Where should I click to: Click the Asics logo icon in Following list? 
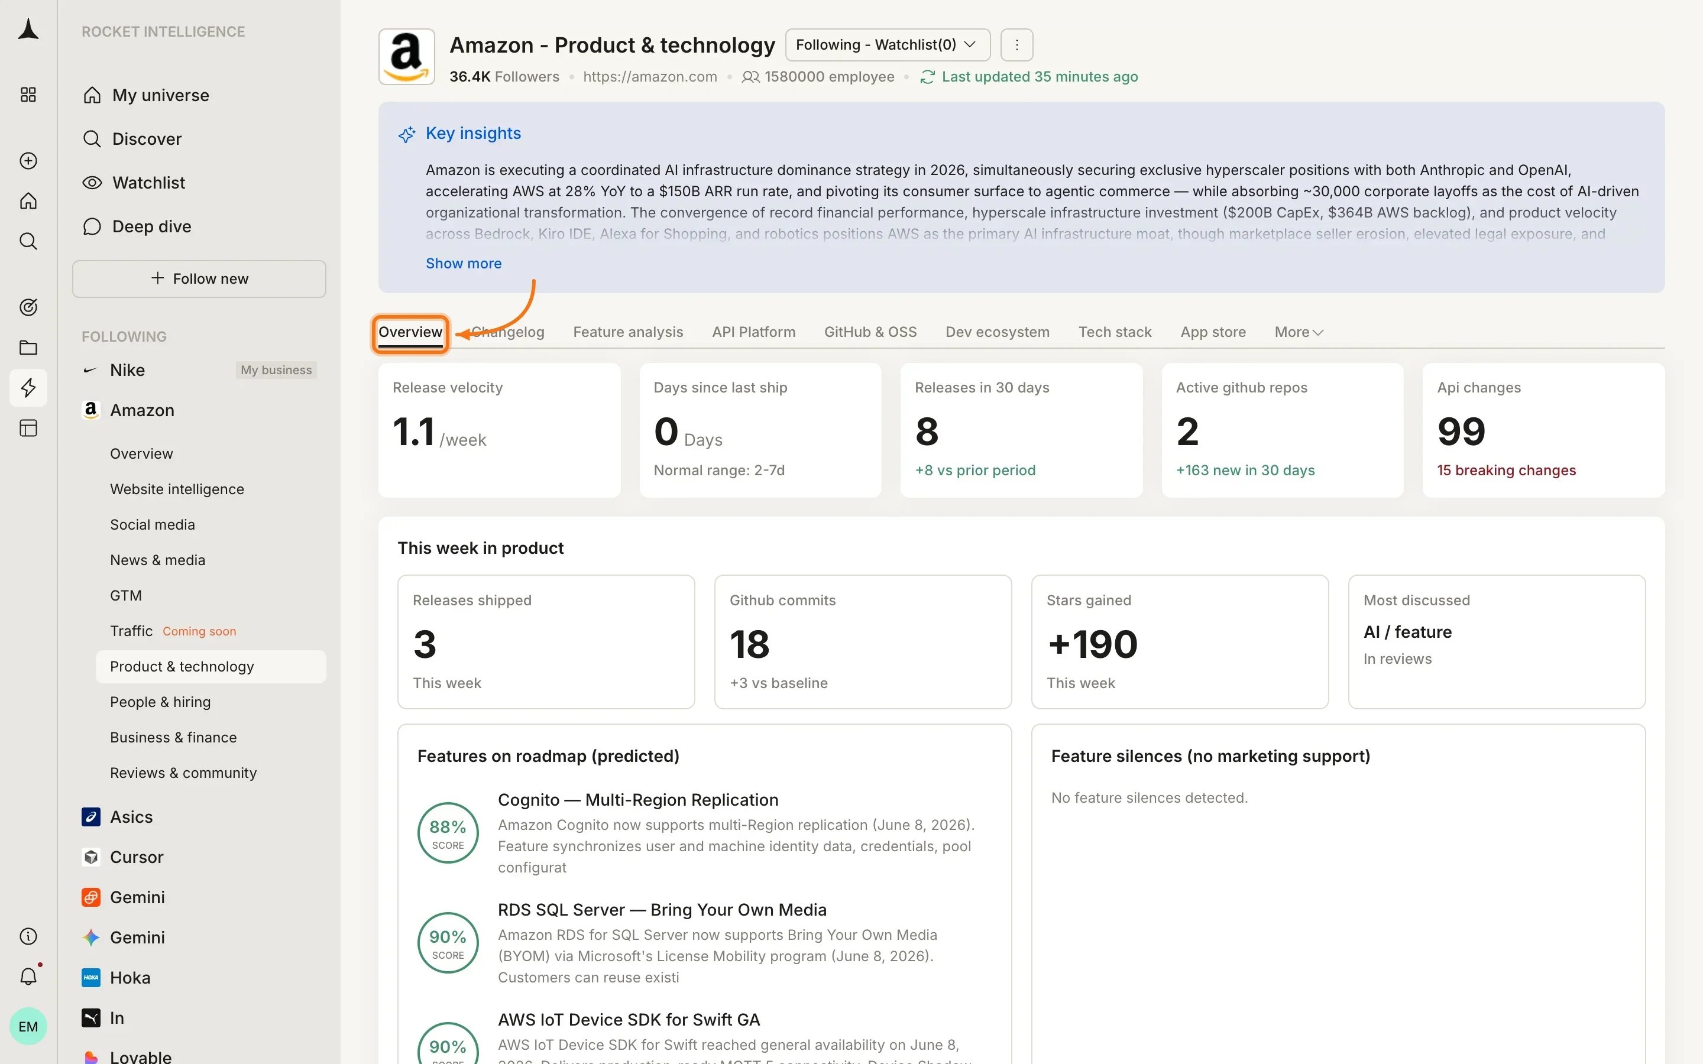91,816
